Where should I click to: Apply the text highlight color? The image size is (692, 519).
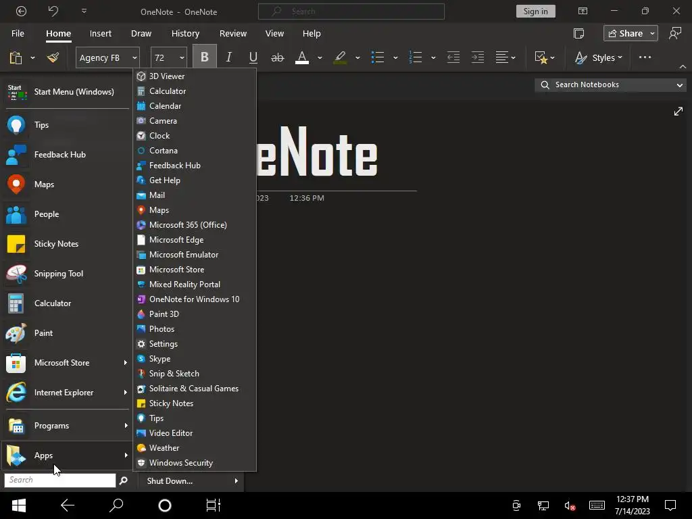click(x=340, y=57)
